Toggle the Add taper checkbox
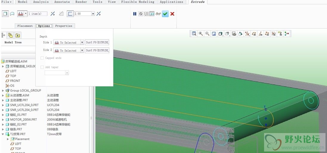The image size is (327, 153). pos(42,67)
